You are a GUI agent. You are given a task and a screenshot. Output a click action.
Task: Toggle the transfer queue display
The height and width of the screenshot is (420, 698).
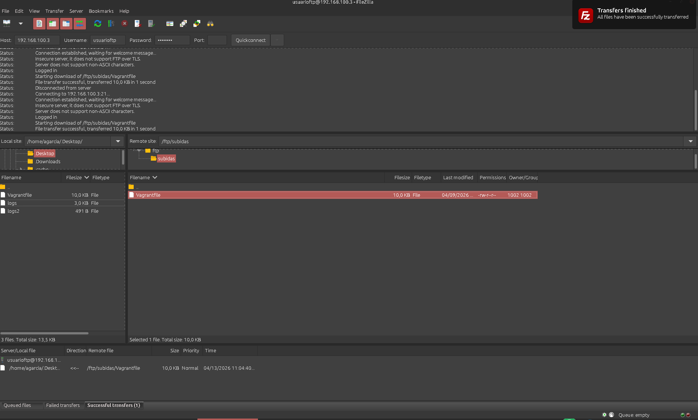[80, 24]
